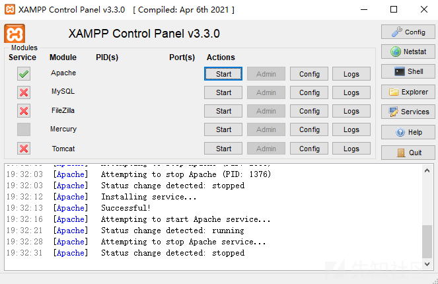Viewport: 438px width, 284px height.
Task: Open Mercury Logs menu
Action: click(351, 129)
